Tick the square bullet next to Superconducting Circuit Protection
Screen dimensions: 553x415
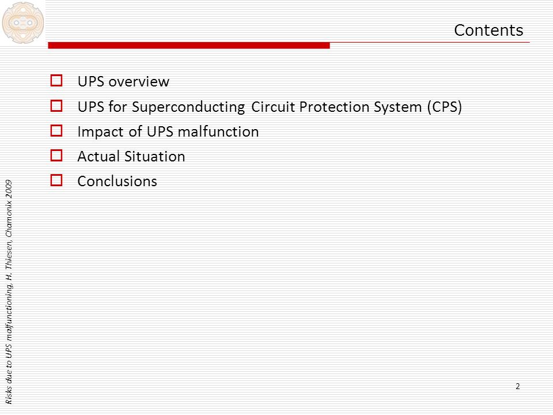pyautogui.click(x=56, y=106)
